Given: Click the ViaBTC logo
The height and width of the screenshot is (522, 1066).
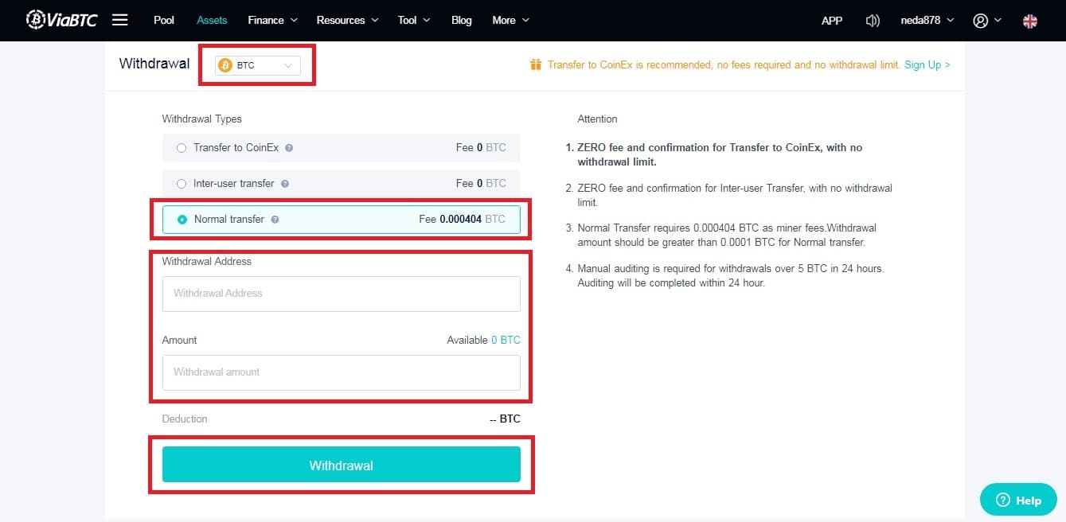Looking at the screenshot, I should point(61,20).
